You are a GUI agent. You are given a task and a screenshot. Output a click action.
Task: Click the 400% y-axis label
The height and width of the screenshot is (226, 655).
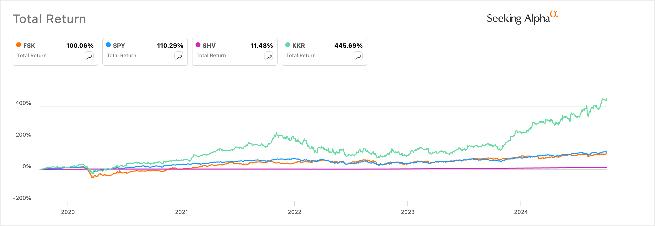[23, 103]
